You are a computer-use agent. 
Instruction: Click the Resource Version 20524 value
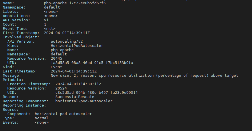coord(61,88)
